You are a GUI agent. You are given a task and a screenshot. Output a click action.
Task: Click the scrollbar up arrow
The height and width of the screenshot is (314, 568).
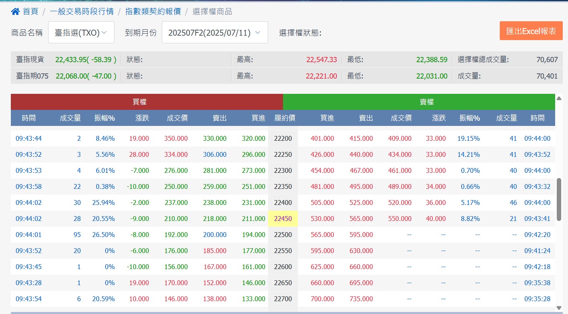coord(559,98)
